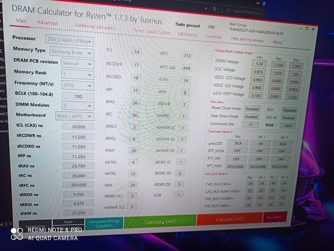Click the BGS alt Enabled value

[x=288, y=118]
